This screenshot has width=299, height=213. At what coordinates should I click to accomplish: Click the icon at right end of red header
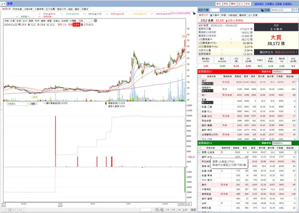[294, 72]
